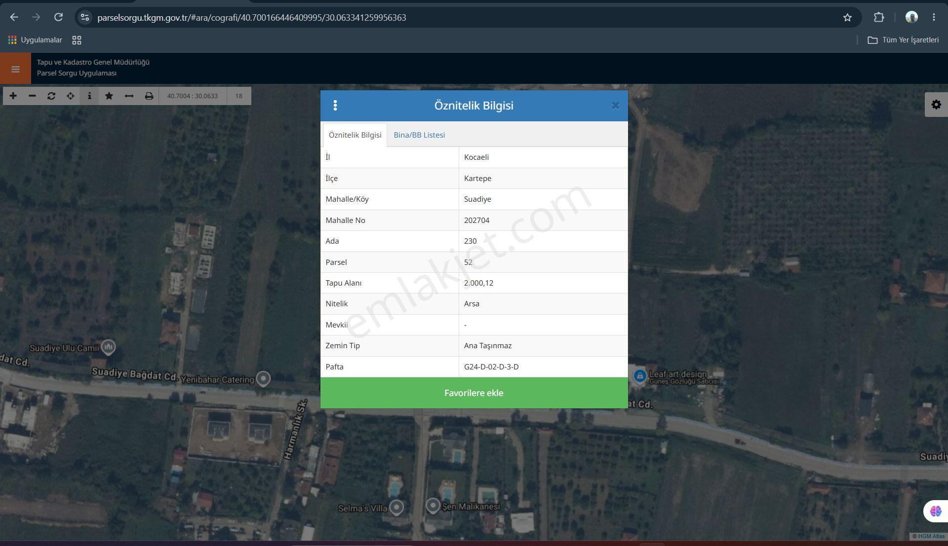Click the zoom level 18 indicator
Screen dimensions: 948x546
coord(239,96)
